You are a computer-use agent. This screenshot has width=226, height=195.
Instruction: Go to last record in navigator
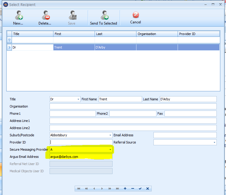coord(117,188)
